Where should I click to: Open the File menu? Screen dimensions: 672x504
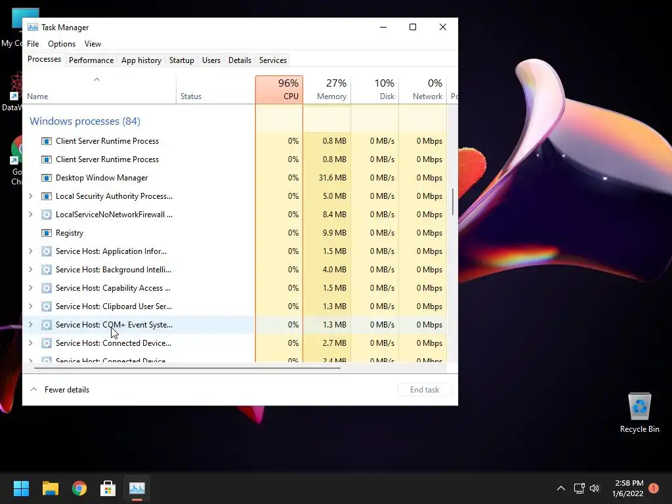point(33,44)
